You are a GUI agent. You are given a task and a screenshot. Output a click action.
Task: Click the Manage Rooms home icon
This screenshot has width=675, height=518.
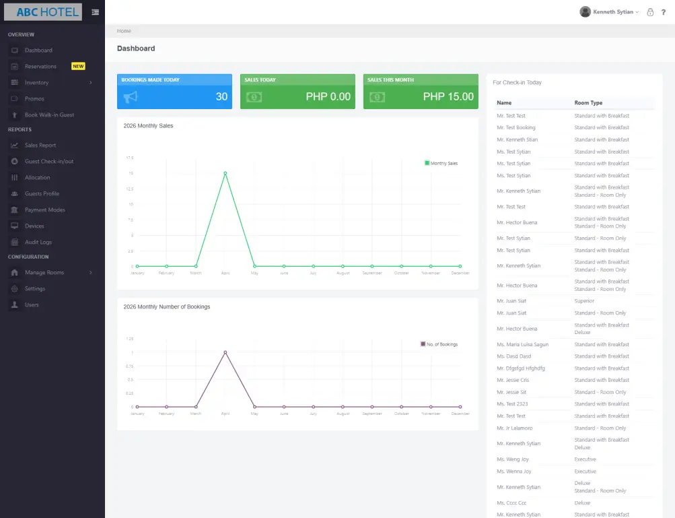pos(15,272)
